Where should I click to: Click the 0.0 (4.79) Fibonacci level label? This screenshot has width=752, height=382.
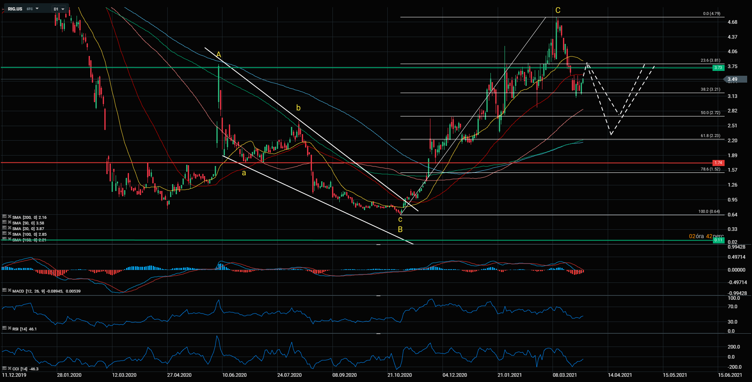(x=711, y=14)
